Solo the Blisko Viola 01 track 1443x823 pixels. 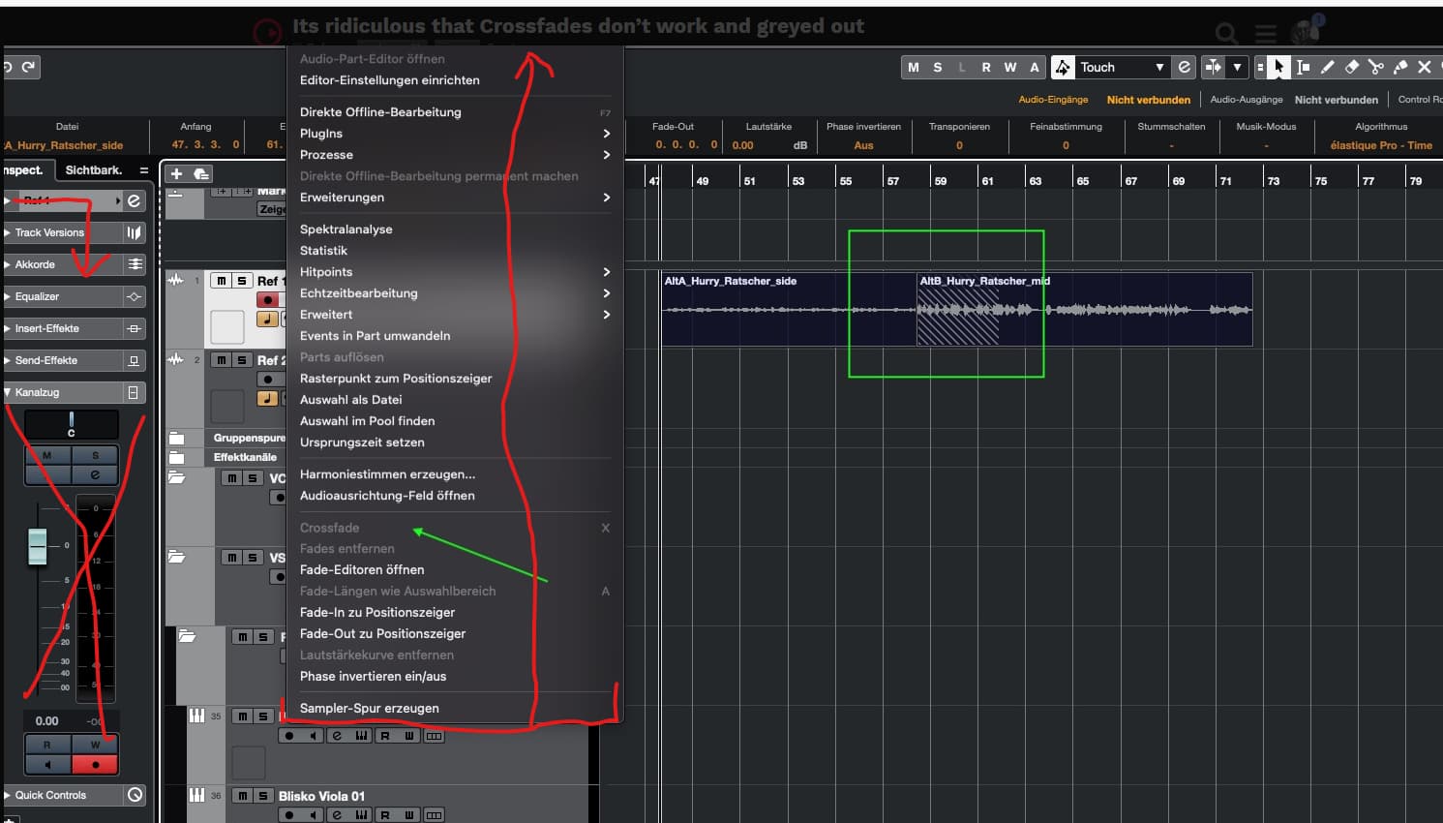tap(262, 796)
